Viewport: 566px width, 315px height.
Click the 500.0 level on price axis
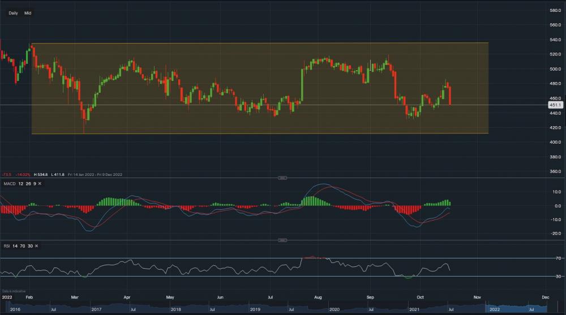pos(555,69)
